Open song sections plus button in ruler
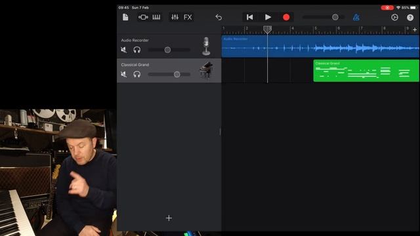Image resolution: width=420 pixels, height=236 pixels. point(415,29)
